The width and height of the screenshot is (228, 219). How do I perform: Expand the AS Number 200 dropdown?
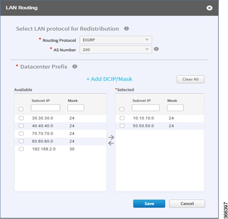click(x=116, y=49)
